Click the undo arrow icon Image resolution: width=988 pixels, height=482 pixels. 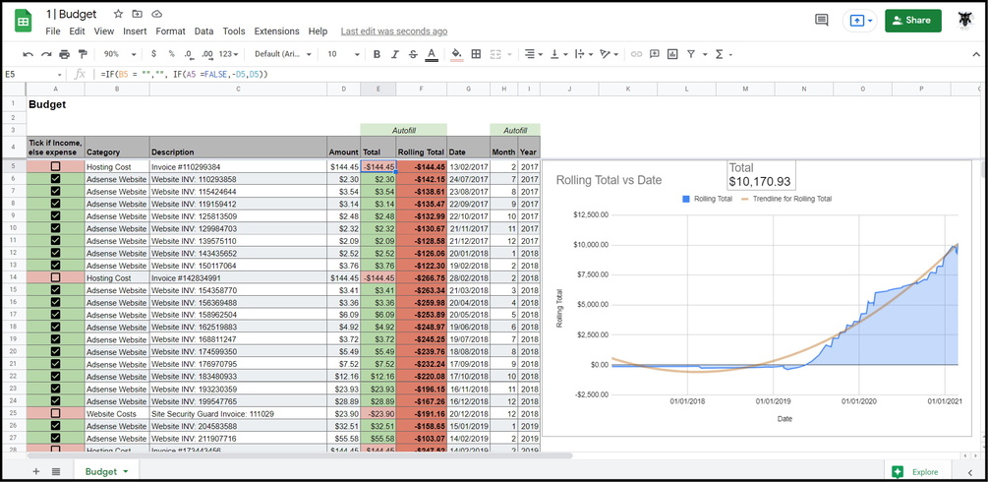click(28, 54)
